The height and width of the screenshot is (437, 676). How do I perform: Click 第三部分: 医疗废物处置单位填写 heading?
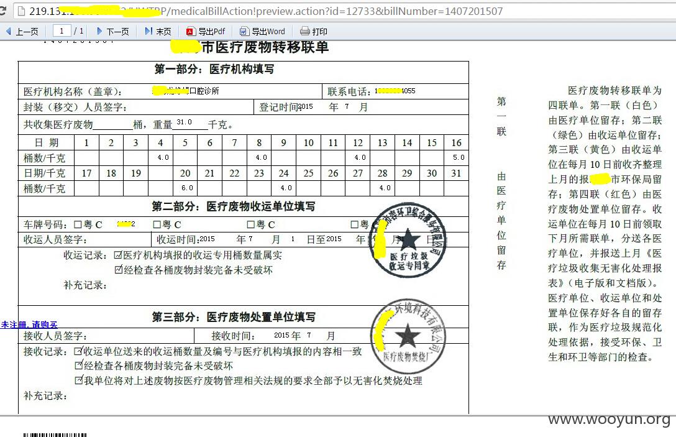233,317
